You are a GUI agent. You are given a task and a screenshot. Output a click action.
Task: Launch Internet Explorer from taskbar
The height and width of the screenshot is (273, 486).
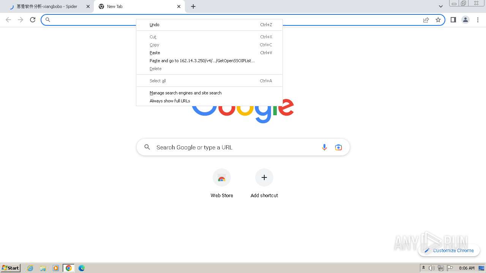tap(30, 268)
